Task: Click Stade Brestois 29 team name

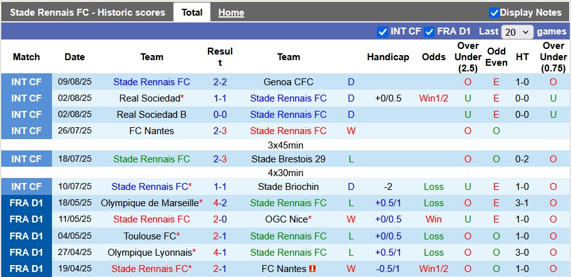Action: click(x=289, y=159)
